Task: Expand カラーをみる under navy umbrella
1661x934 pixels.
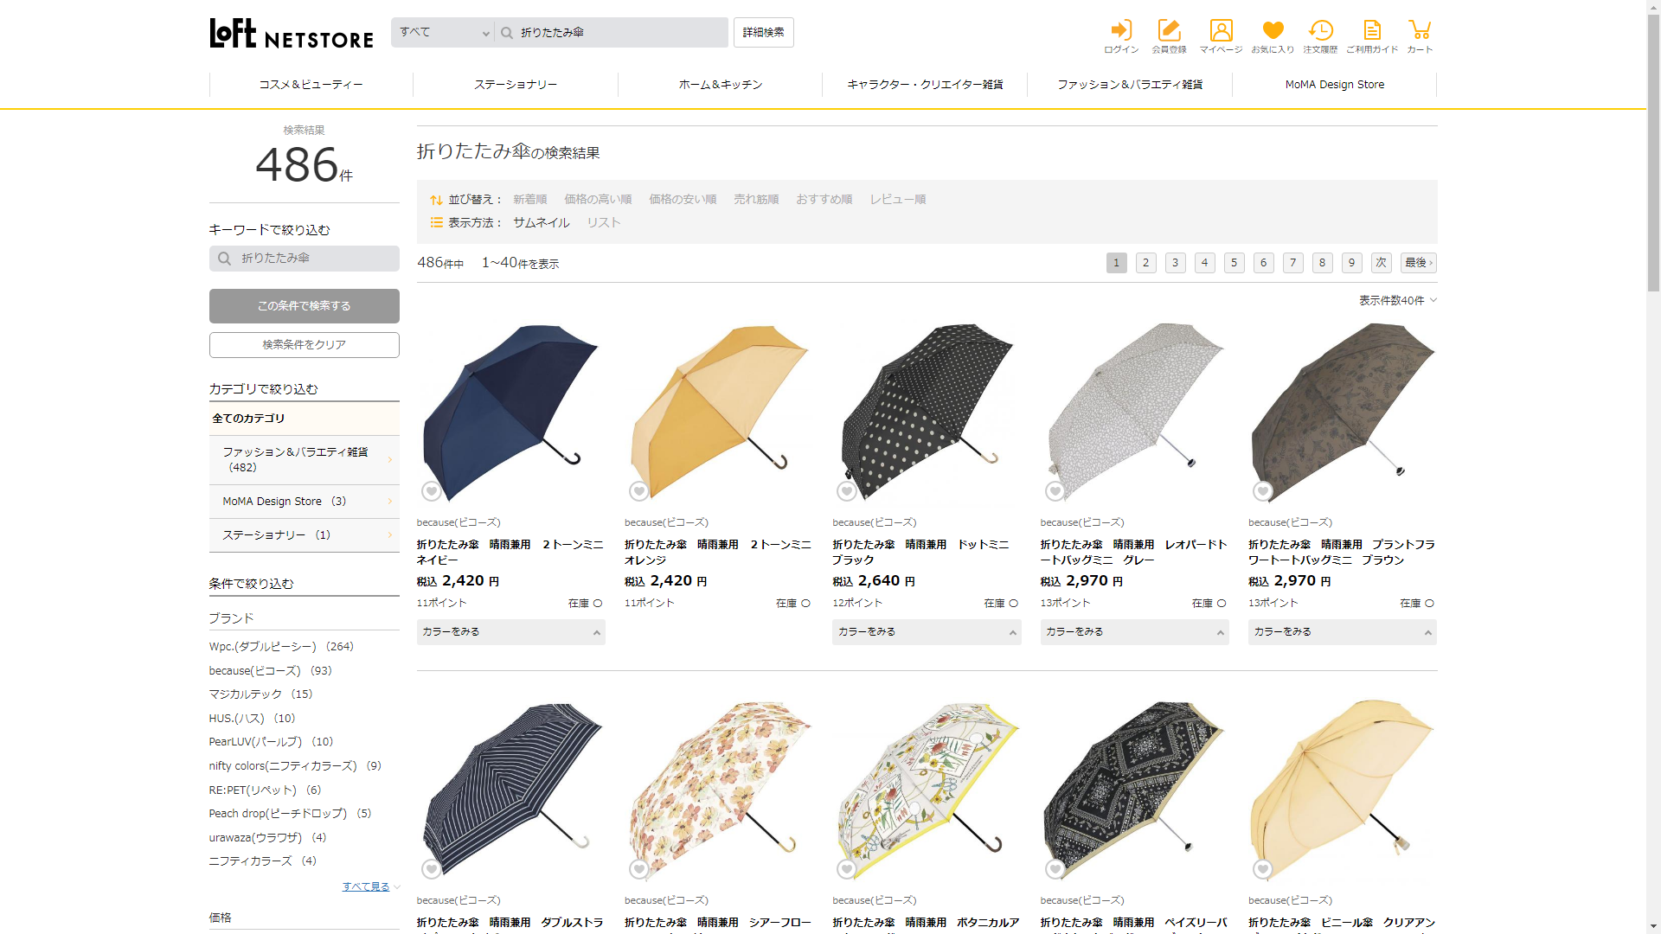Action: tap(510, 632)
